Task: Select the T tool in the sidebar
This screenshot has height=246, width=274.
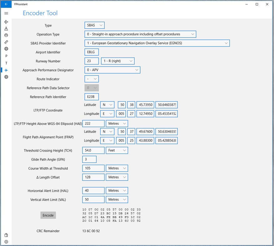Action: tap(6, 63)
